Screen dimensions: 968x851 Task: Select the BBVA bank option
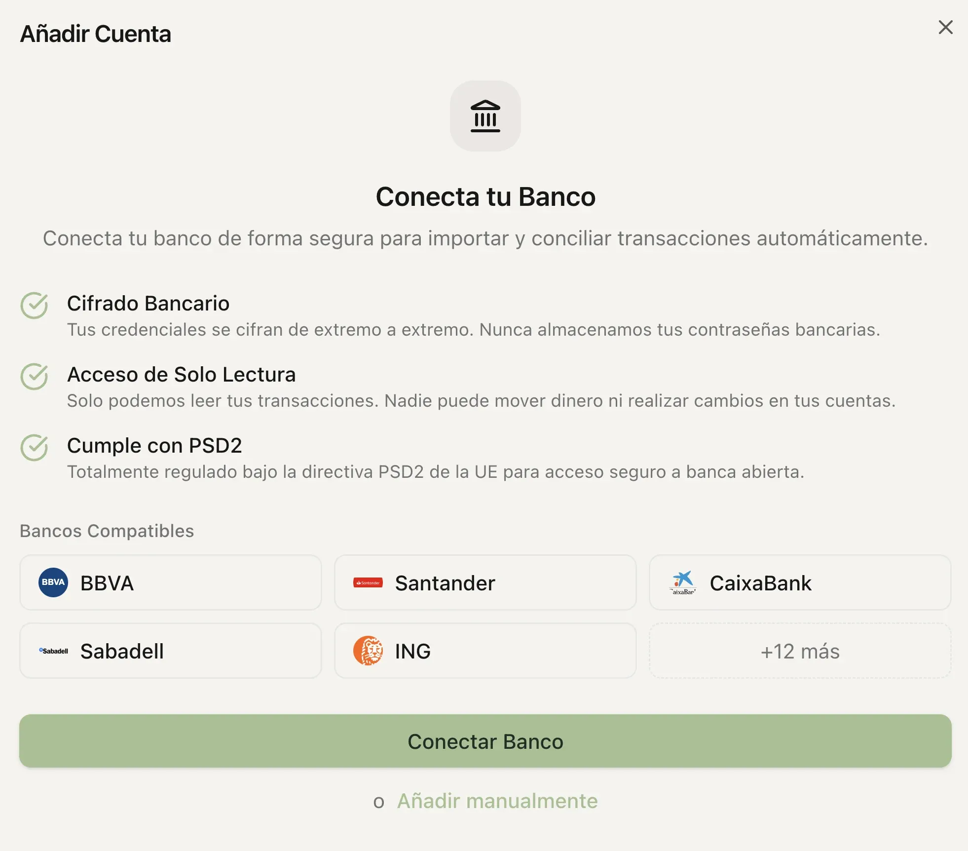point(170,582)
